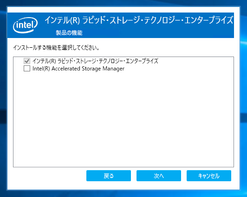Click the grayed checked ラピッド・ストレージ checkbox
Viewport: 247px width, 197px height.
pyautogui.click(x=27, y=61)
